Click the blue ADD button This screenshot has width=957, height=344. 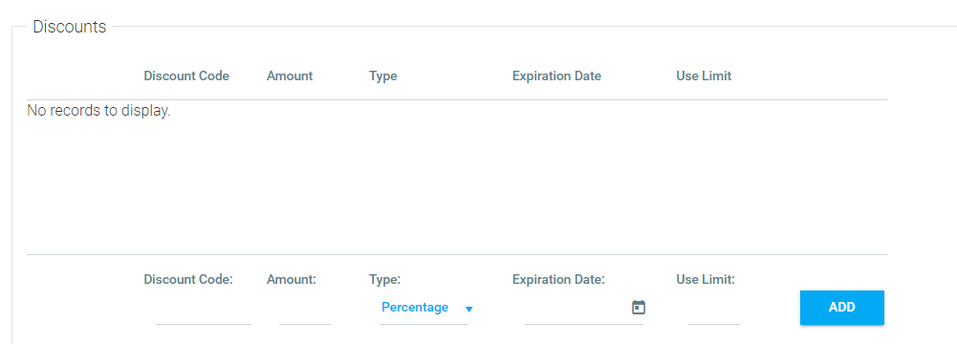click(x=841, y=308)
